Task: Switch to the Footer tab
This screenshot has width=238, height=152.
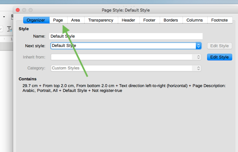Action: point(149,20)
